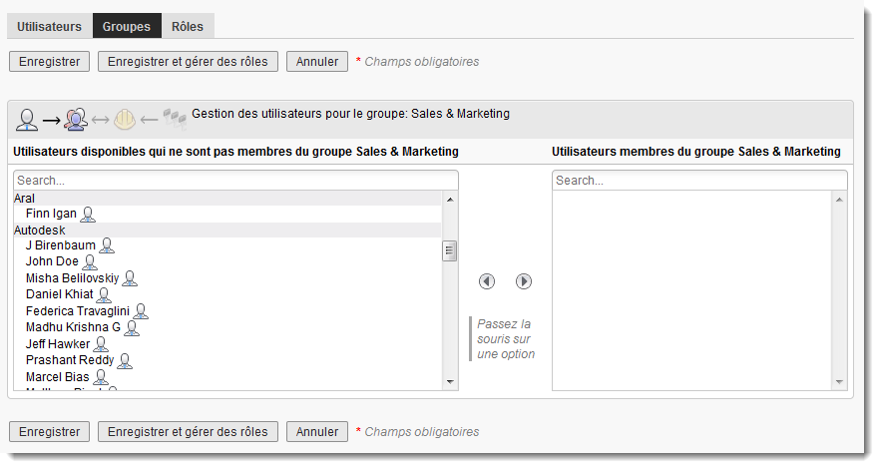Viewport: 879px width, 468px height.
Task: Select user Prashant Reddy in the list
Action: (70, 360)
